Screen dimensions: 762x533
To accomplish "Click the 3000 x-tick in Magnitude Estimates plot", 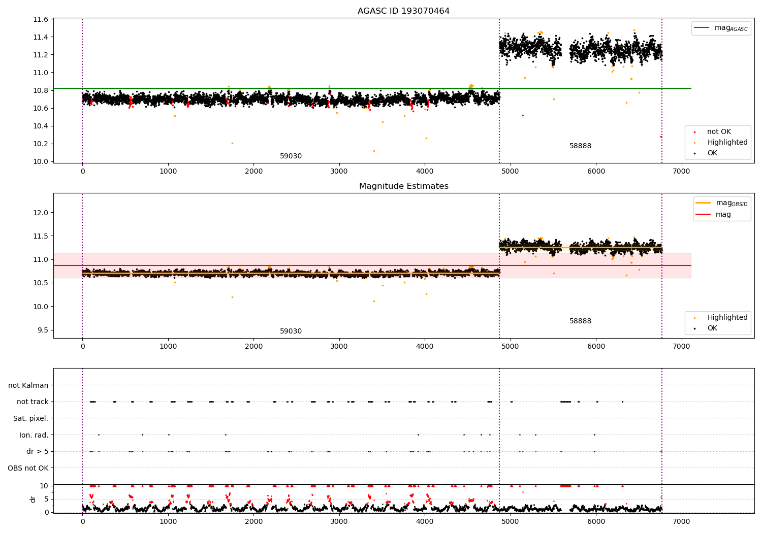I will (339, 347).
